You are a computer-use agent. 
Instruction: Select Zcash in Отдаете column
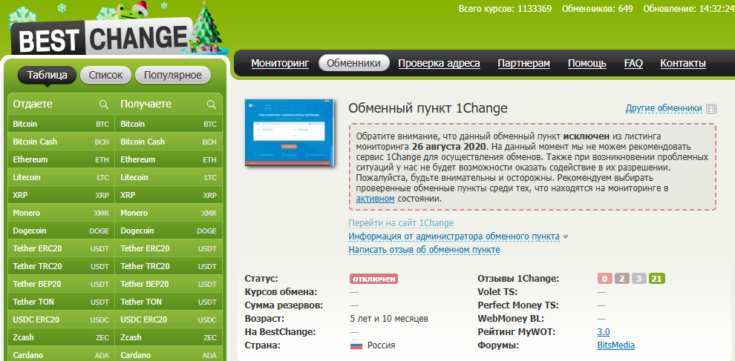(x=61, y=337)
